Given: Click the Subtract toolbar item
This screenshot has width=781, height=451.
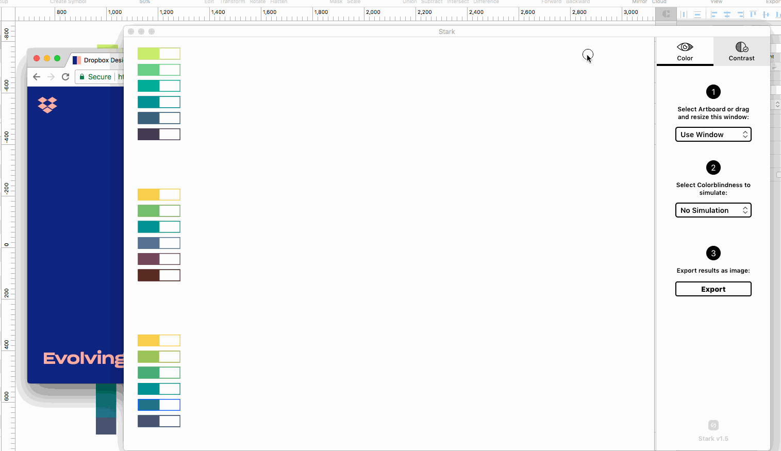Looking at the screenshot, I should pos(432,2).
